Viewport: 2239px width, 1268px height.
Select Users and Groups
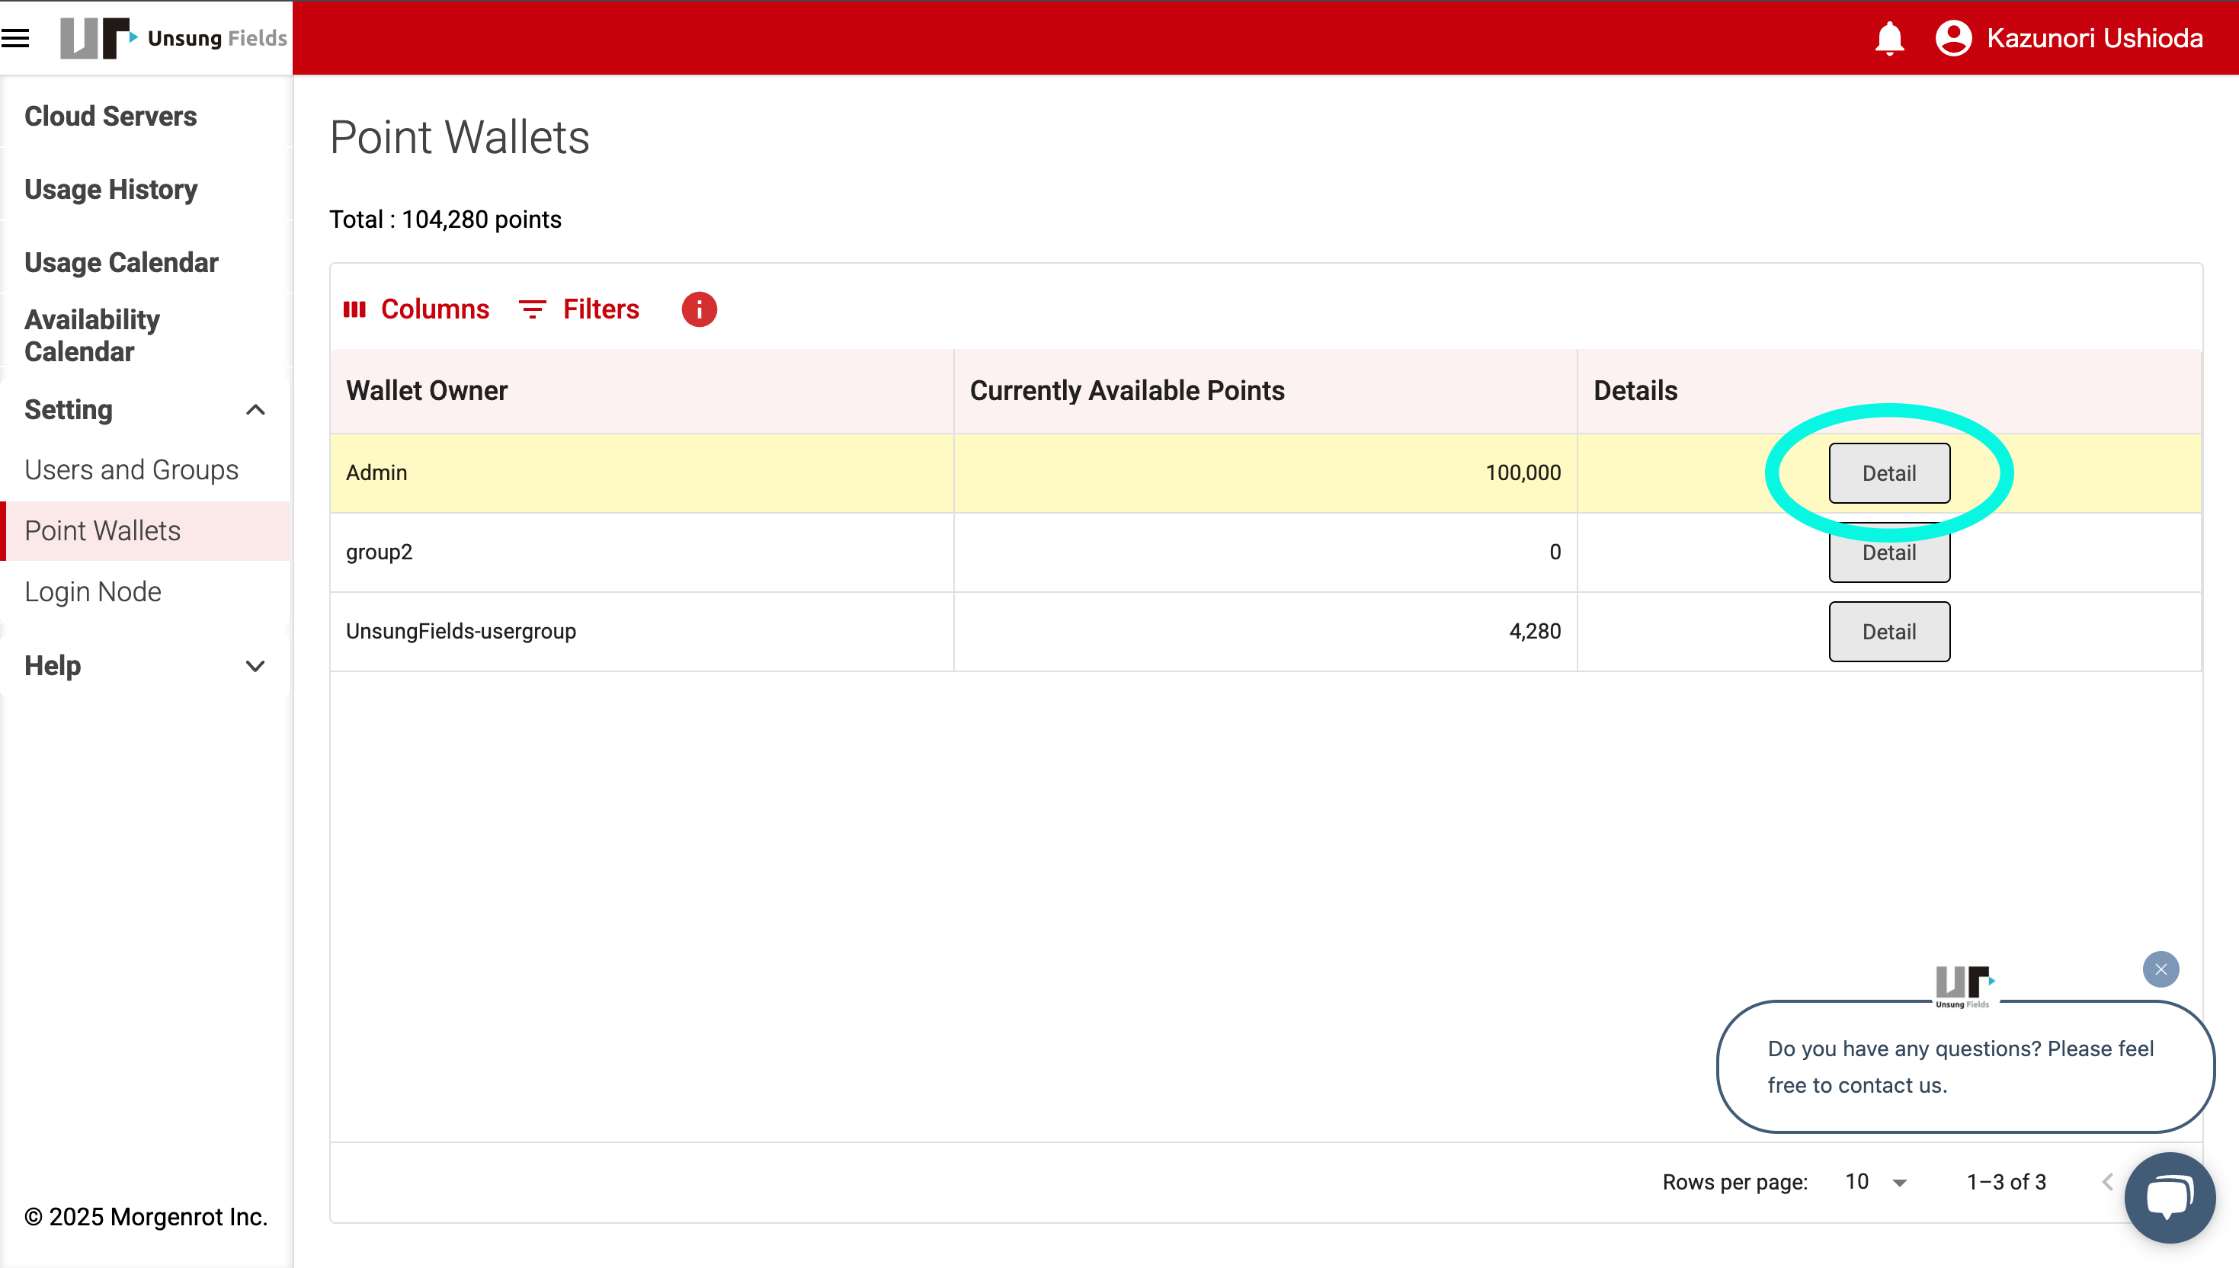click(x=130, y=469)
